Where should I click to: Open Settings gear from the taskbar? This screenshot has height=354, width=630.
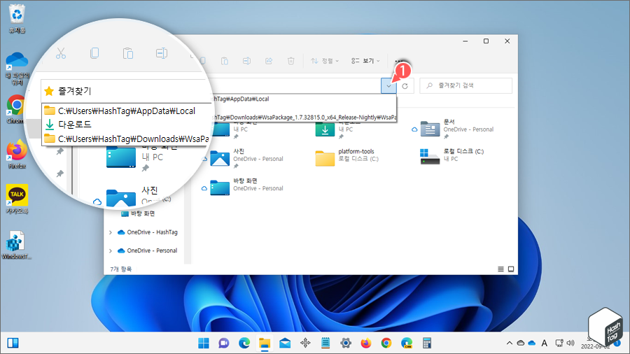pos(346,344)
